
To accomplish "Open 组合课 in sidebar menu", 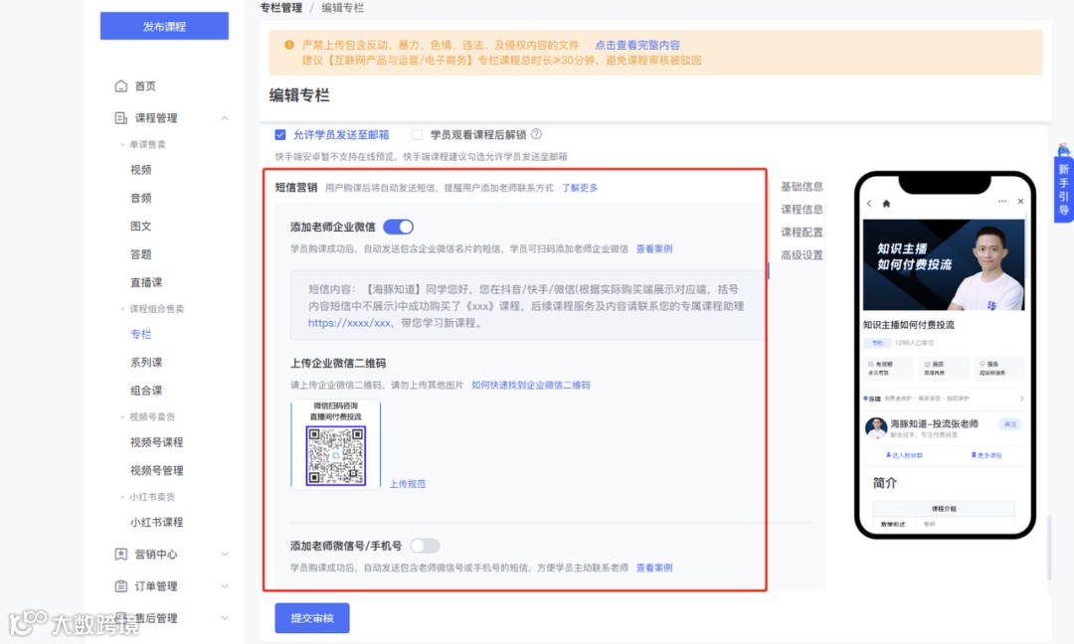I will coord(146,391).
